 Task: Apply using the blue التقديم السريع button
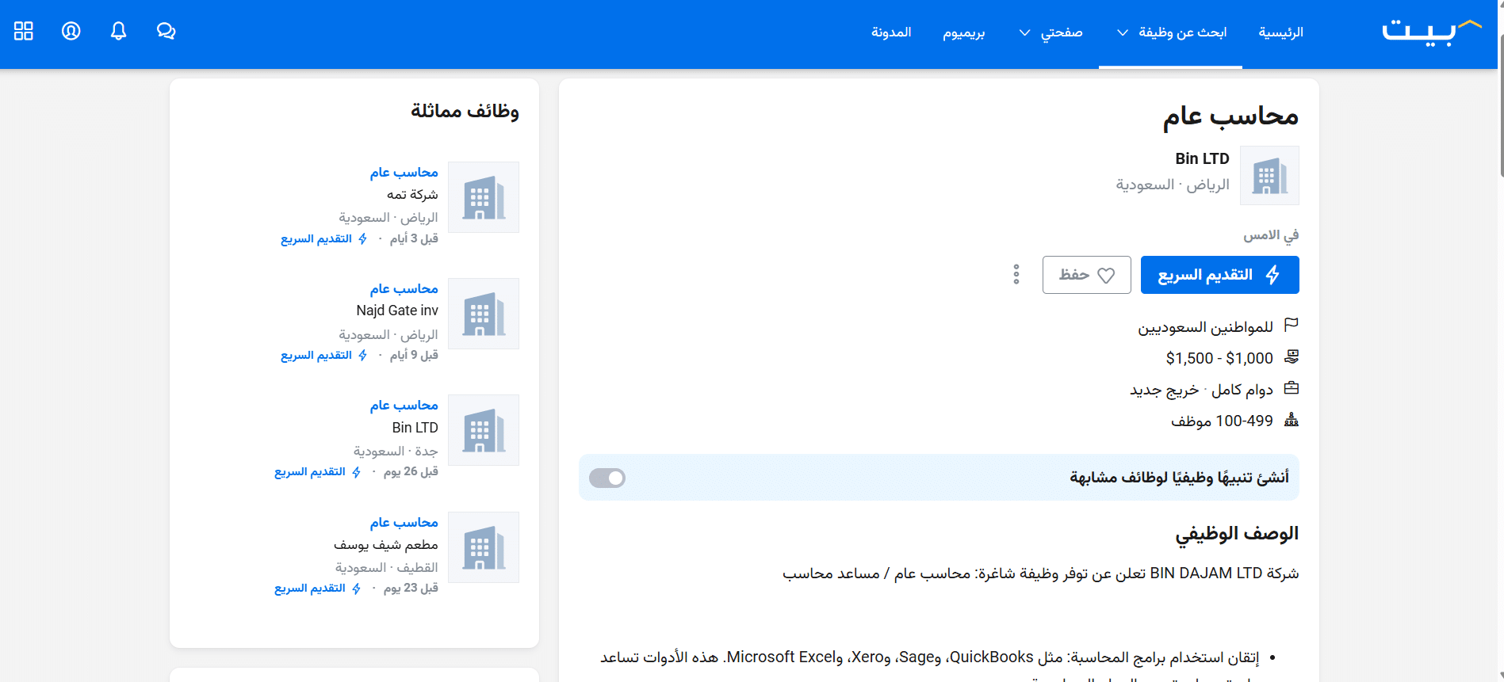[1219, 275]
